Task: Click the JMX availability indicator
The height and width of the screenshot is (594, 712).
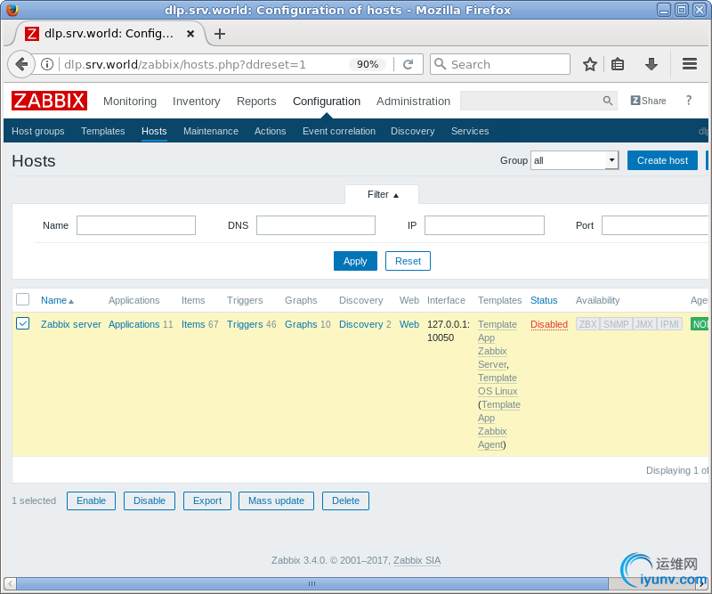Action: point(643,324)
